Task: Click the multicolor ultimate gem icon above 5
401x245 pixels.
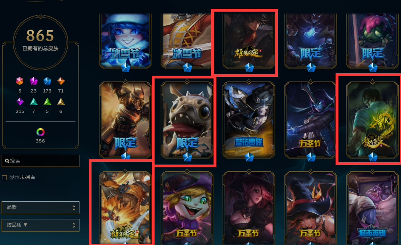Action: [x=20, y=81]
